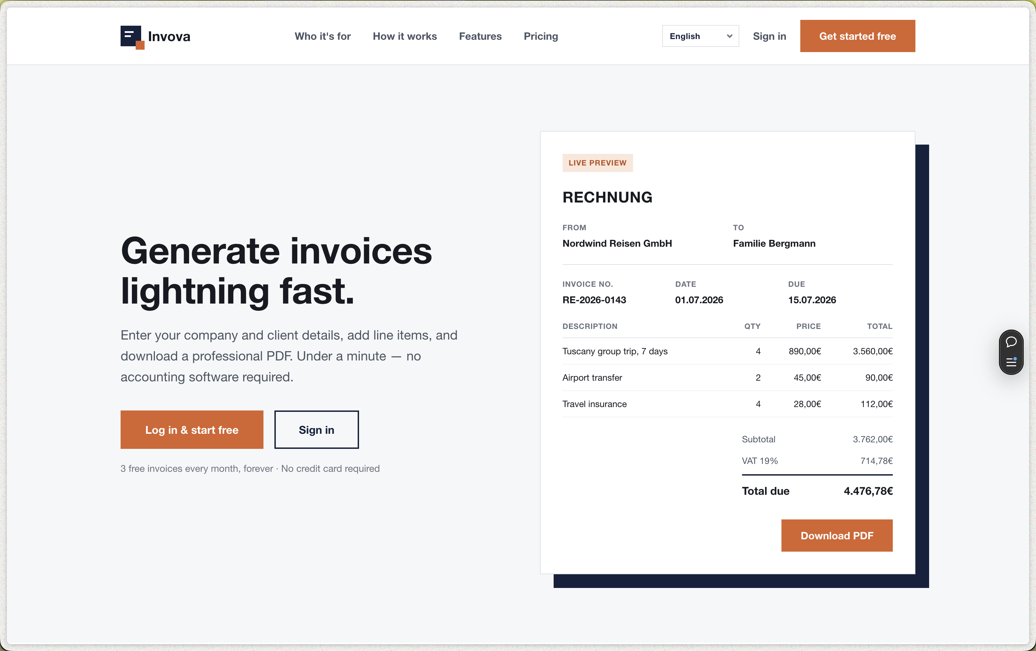Click the VAT amount 714,78€

pos(876,461)
